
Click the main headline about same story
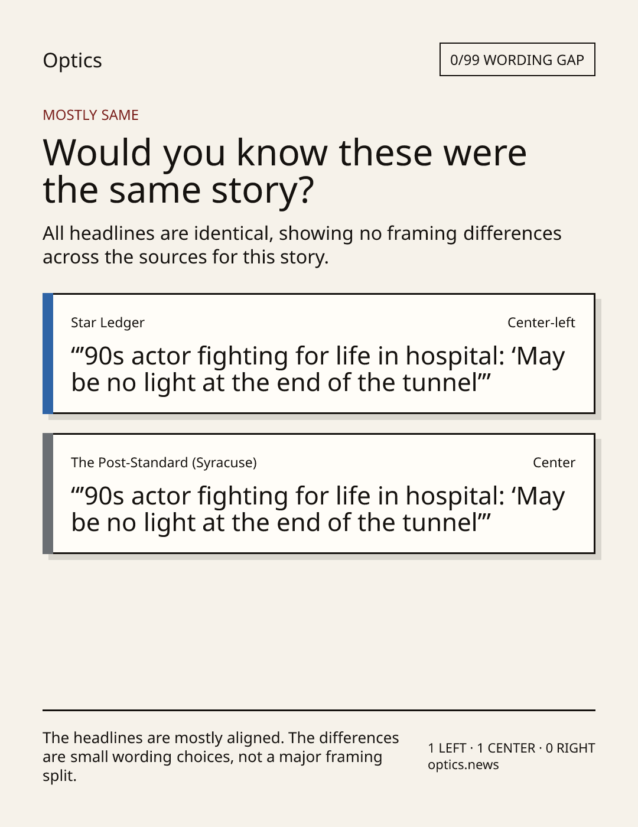(285, 171)
